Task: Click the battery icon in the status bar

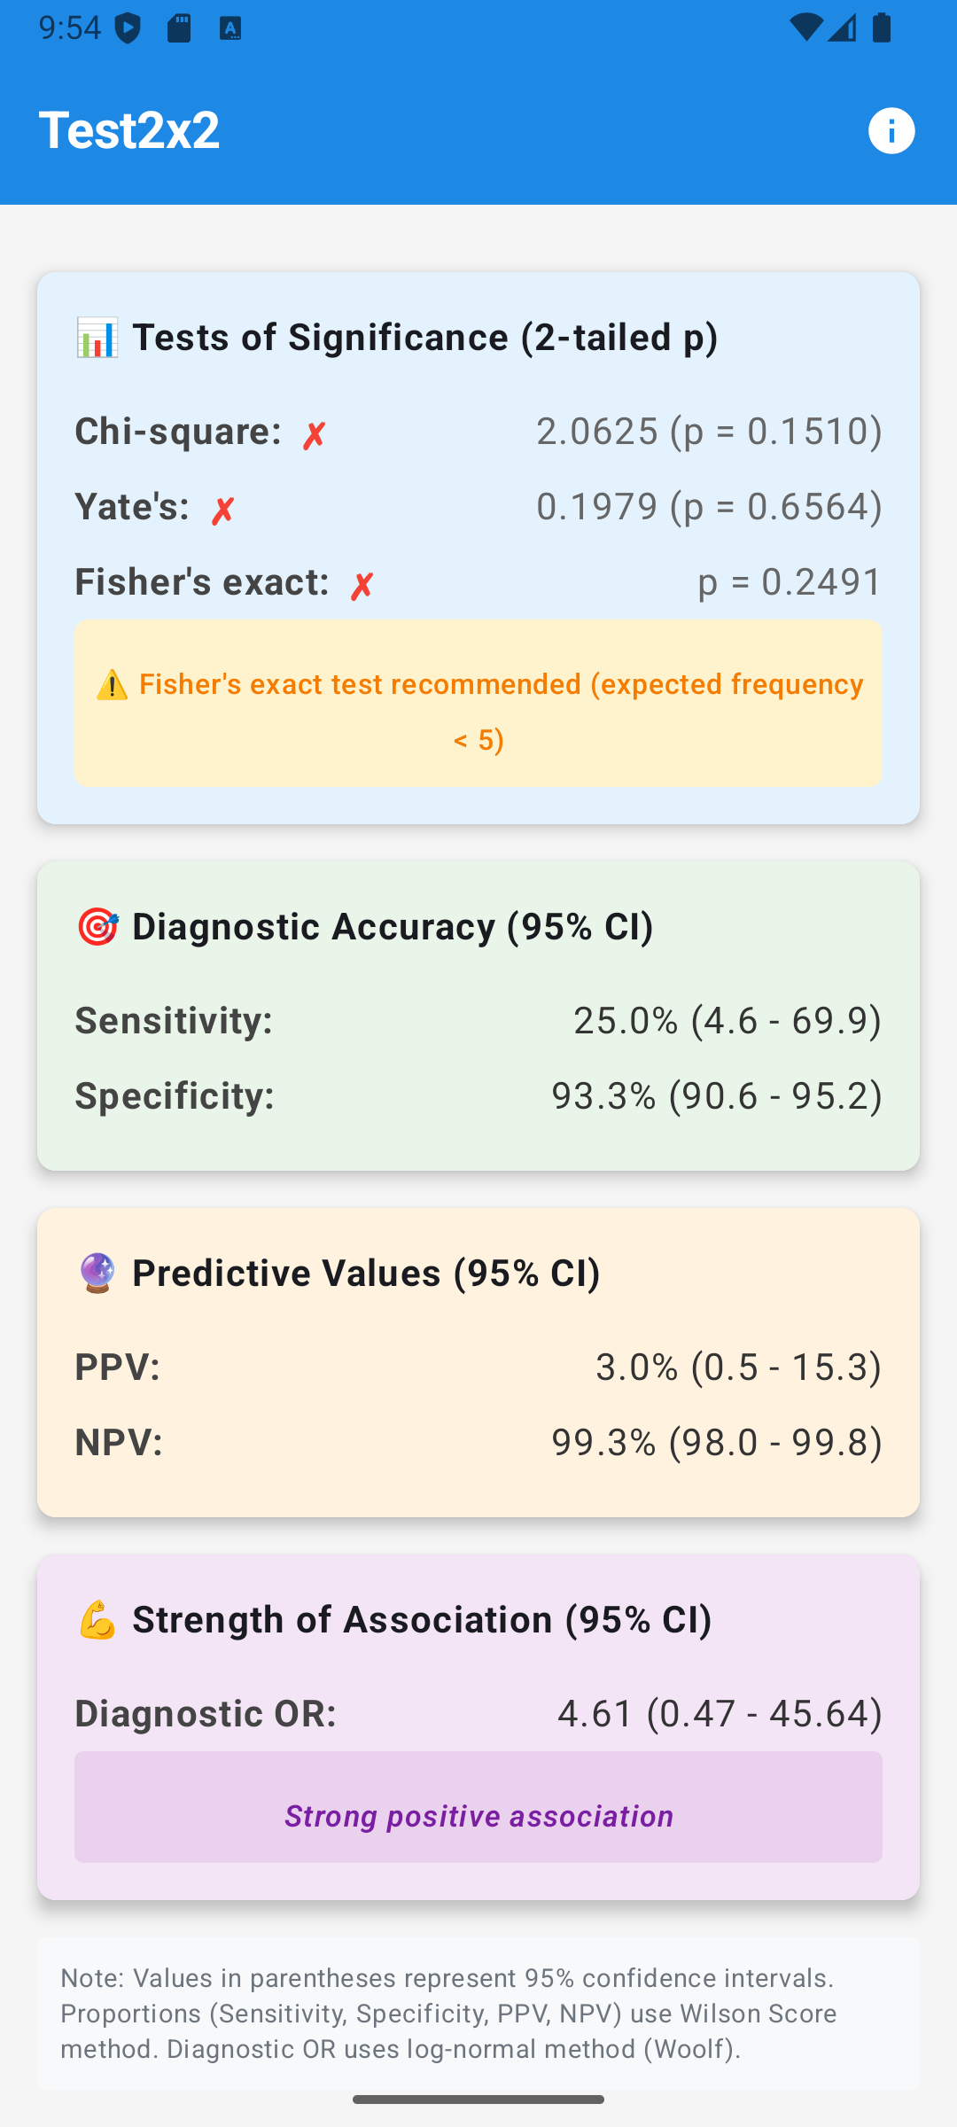Action: (881, 29)
